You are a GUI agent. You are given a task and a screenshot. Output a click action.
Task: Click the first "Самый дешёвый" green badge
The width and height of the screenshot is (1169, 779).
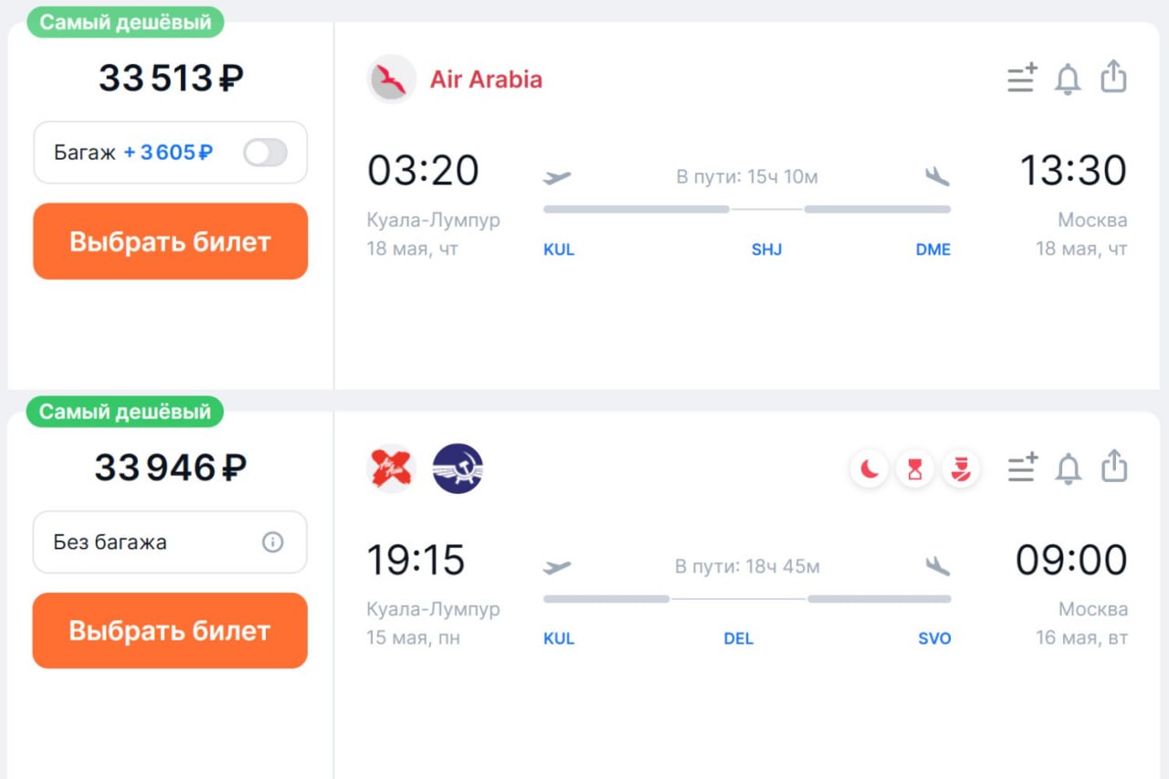coord(125,23)
